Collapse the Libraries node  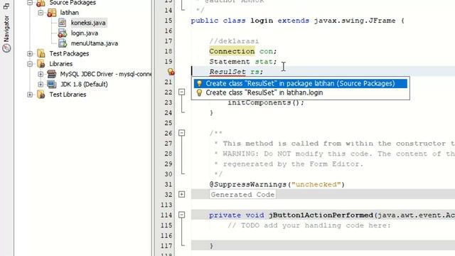(x=30, y=64)
